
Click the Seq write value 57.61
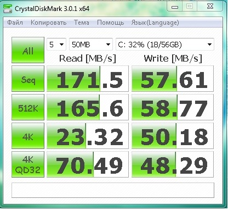tap(173, 79)
